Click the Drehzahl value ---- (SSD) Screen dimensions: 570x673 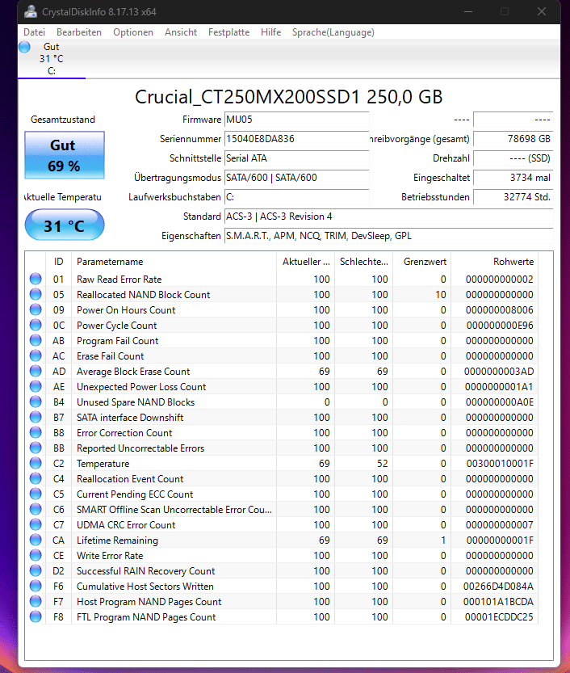tap(513, 158)
